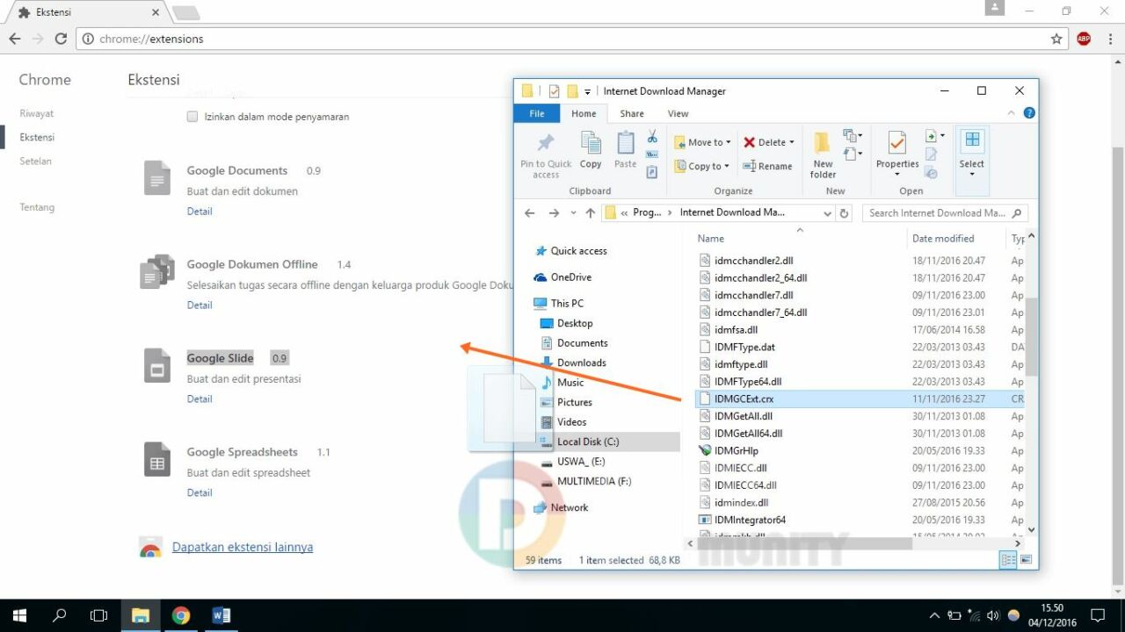Viewport: 1125px width, 632px height.
Task: Click the Cut scissors icon
Action: (x=652, y=137)
